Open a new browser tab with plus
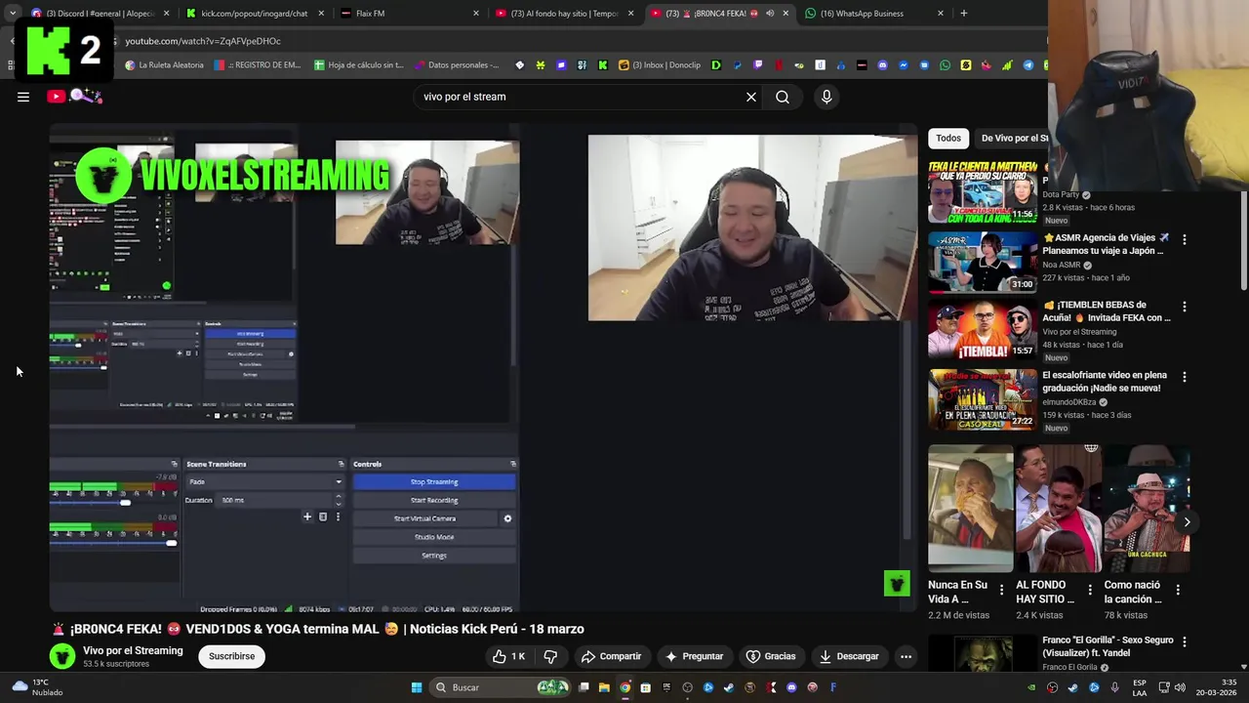 963,14
